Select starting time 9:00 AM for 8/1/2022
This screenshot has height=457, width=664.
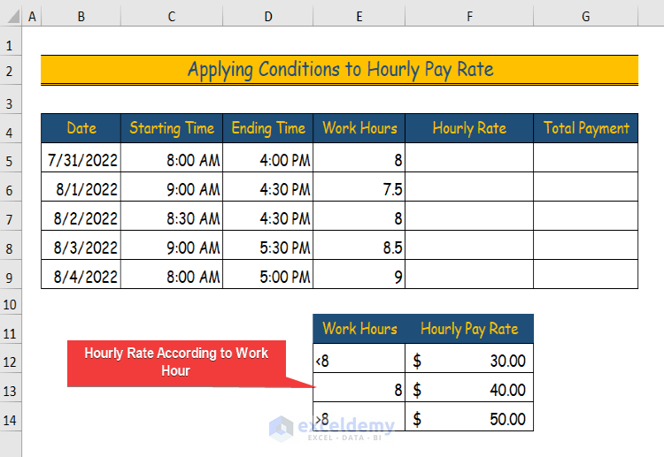[172, 187]
